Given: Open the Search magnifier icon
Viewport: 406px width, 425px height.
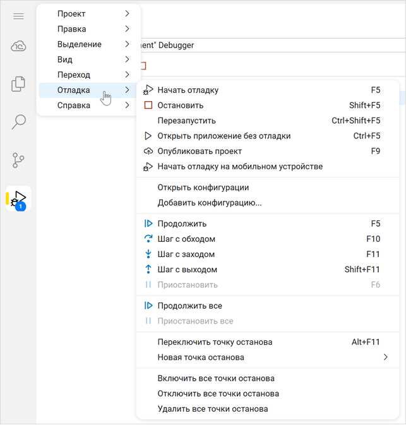Looking at the screenshot, I should click(18, 122).
